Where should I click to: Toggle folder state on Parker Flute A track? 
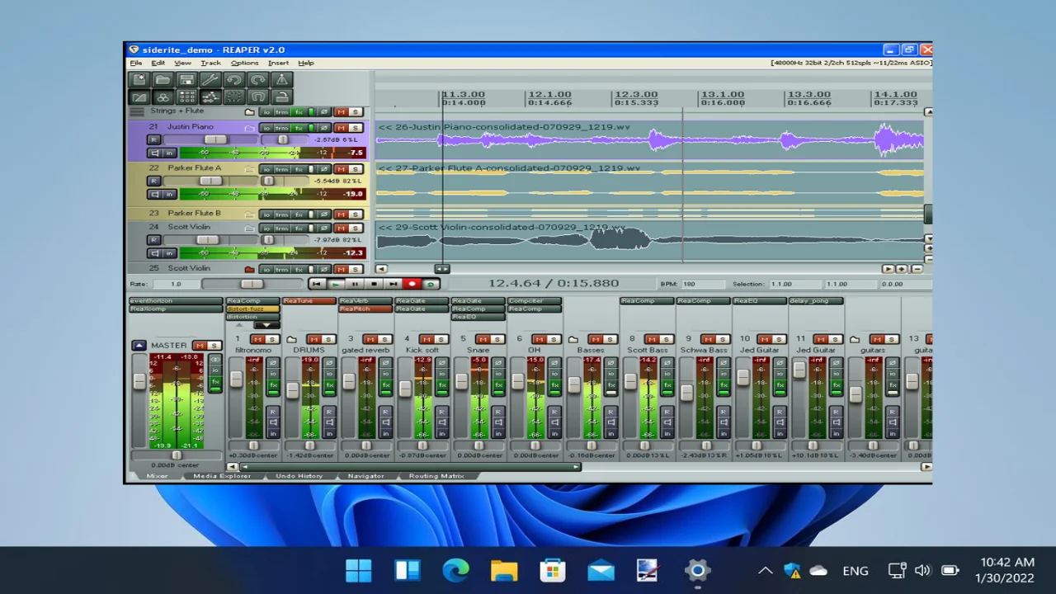tap(249, 169)
